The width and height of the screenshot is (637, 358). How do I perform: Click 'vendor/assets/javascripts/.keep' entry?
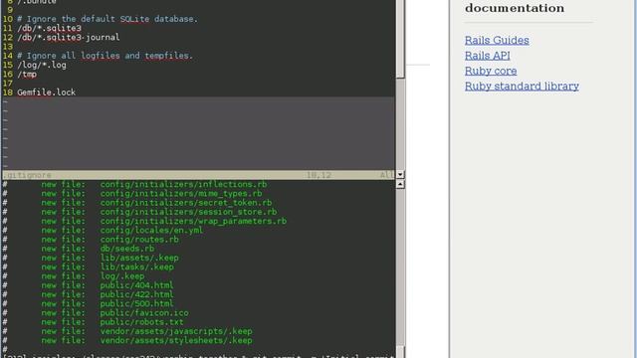pos(176,331)
